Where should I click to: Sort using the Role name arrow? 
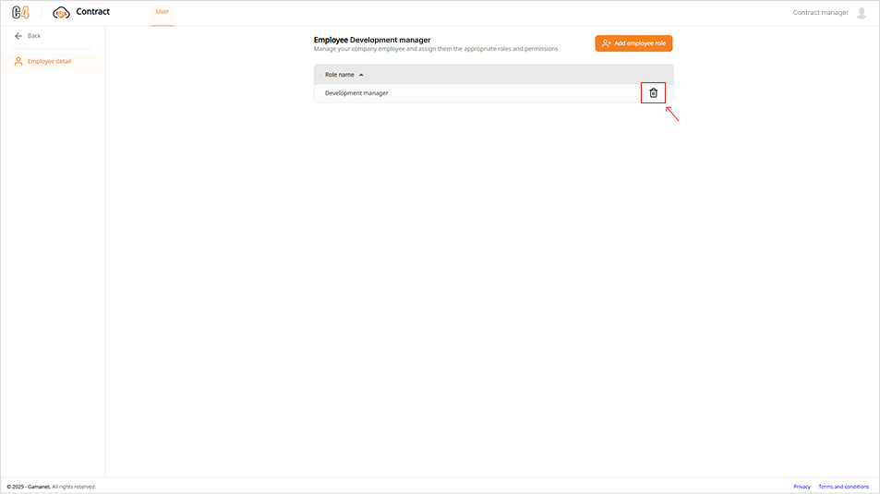pos(361,75)
